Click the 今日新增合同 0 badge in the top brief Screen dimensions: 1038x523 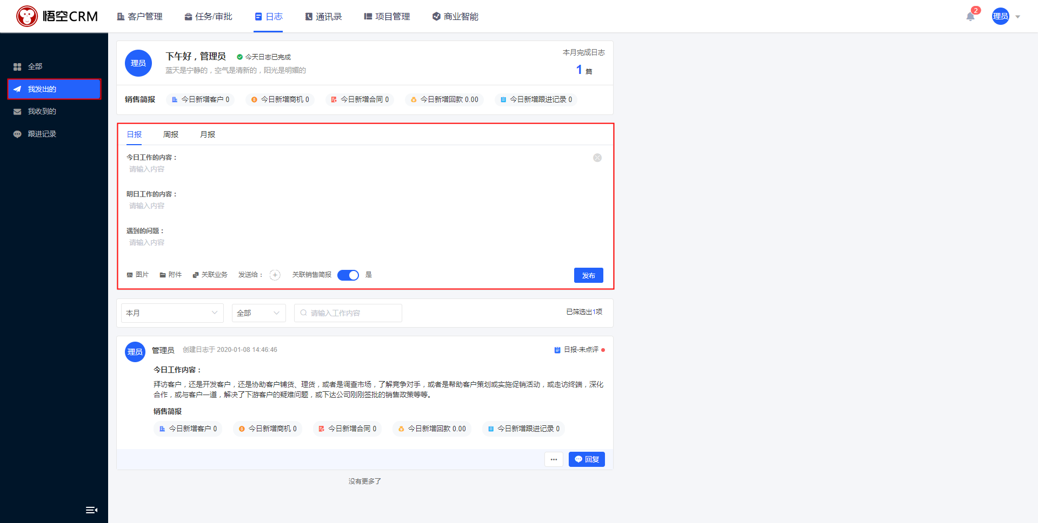coord(360,100)
